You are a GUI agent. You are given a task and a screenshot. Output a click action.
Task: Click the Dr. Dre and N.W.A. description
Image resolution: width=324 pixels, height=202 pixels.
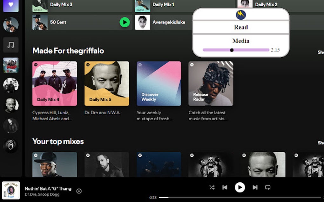coord(102,113)
